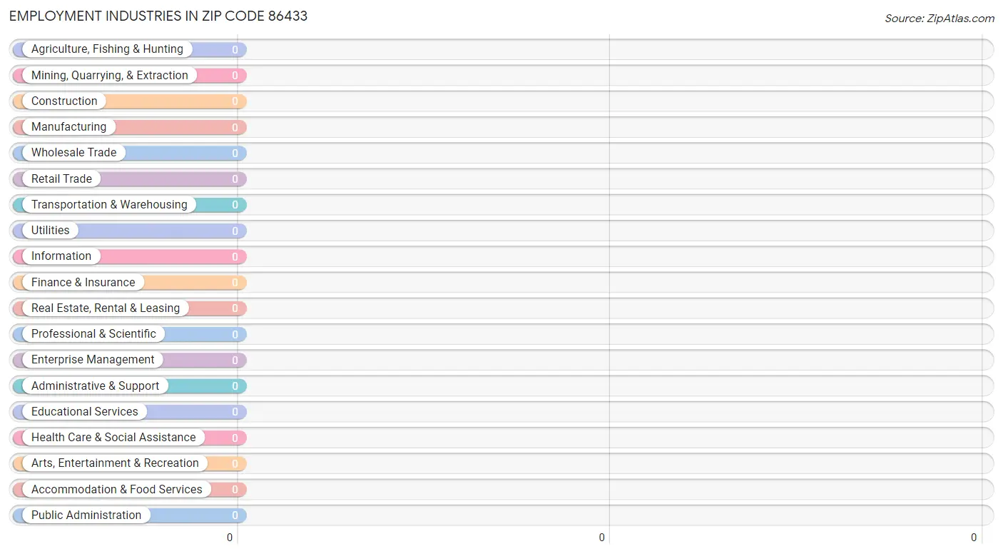Select the Finance & Insurance label
The image size is (1003, 554).
click(x=83, y=282)
